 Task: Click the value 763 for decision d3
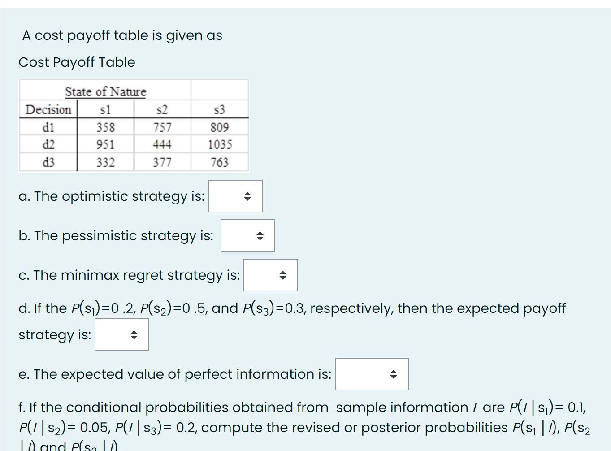(219, 161)
